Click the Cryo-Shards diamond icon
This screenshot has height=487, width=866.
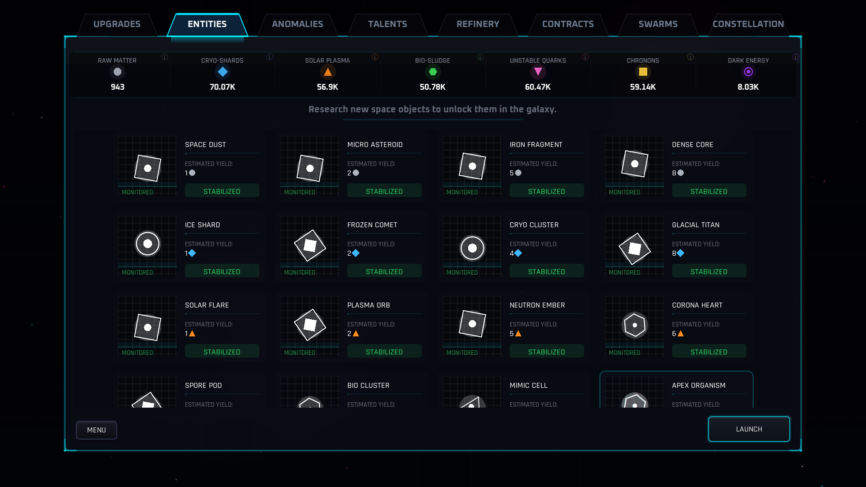pos(222,72)
